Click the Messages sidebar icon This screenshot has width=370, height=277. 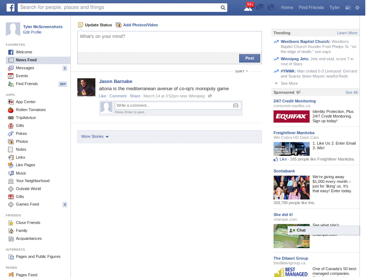pos(11,68)
